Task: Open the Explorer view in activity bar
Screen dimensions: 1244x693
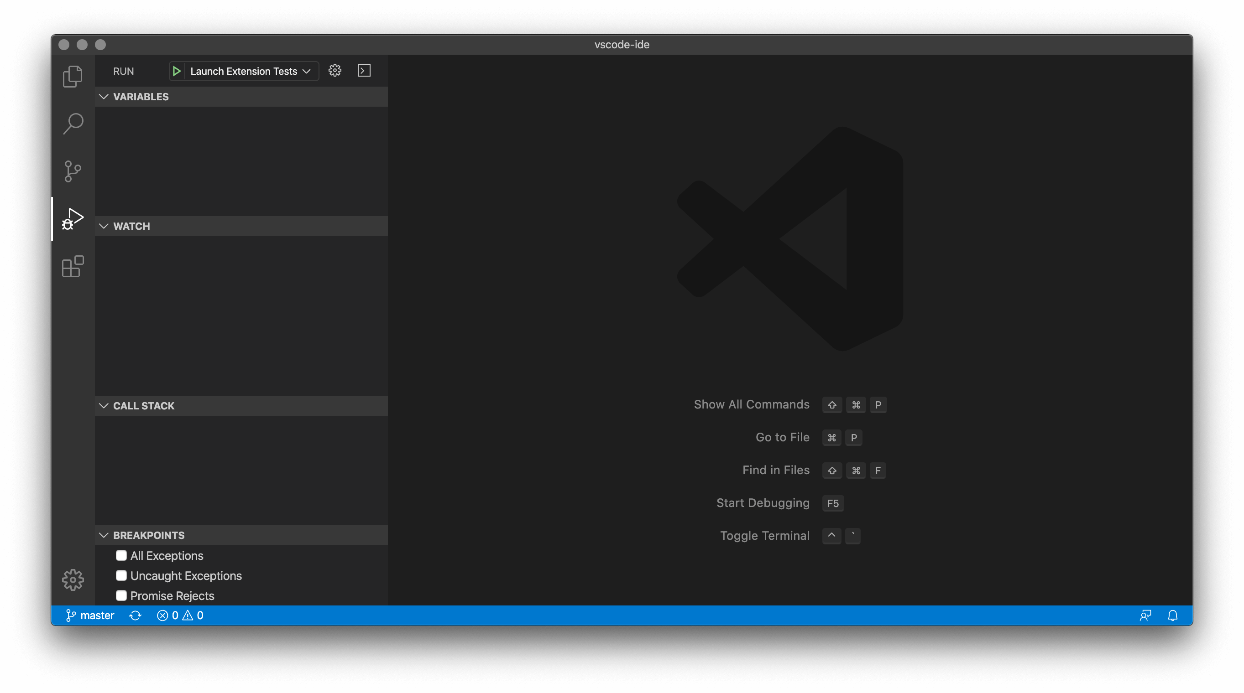Action: (x=73, y=76)
